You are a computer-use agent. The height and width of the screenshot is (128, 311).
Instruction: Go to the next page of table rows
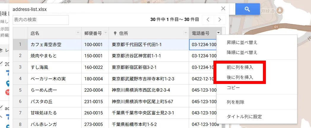[x=220, y=20]
